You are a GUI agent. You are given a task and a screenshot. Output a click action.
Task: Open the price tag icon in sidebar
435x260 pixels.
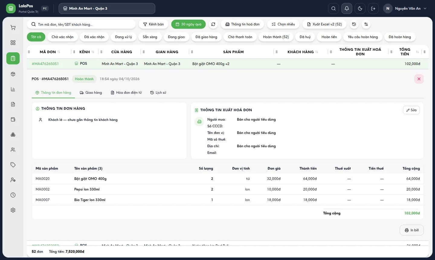pyautogui.click(x=13, y=165)
